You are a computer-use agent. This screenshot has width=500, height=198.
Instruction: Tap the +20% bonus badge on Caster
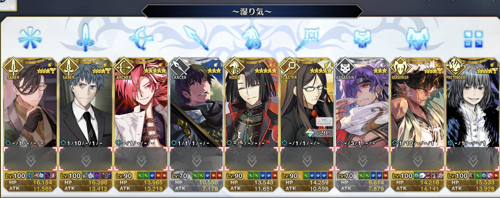320,133
